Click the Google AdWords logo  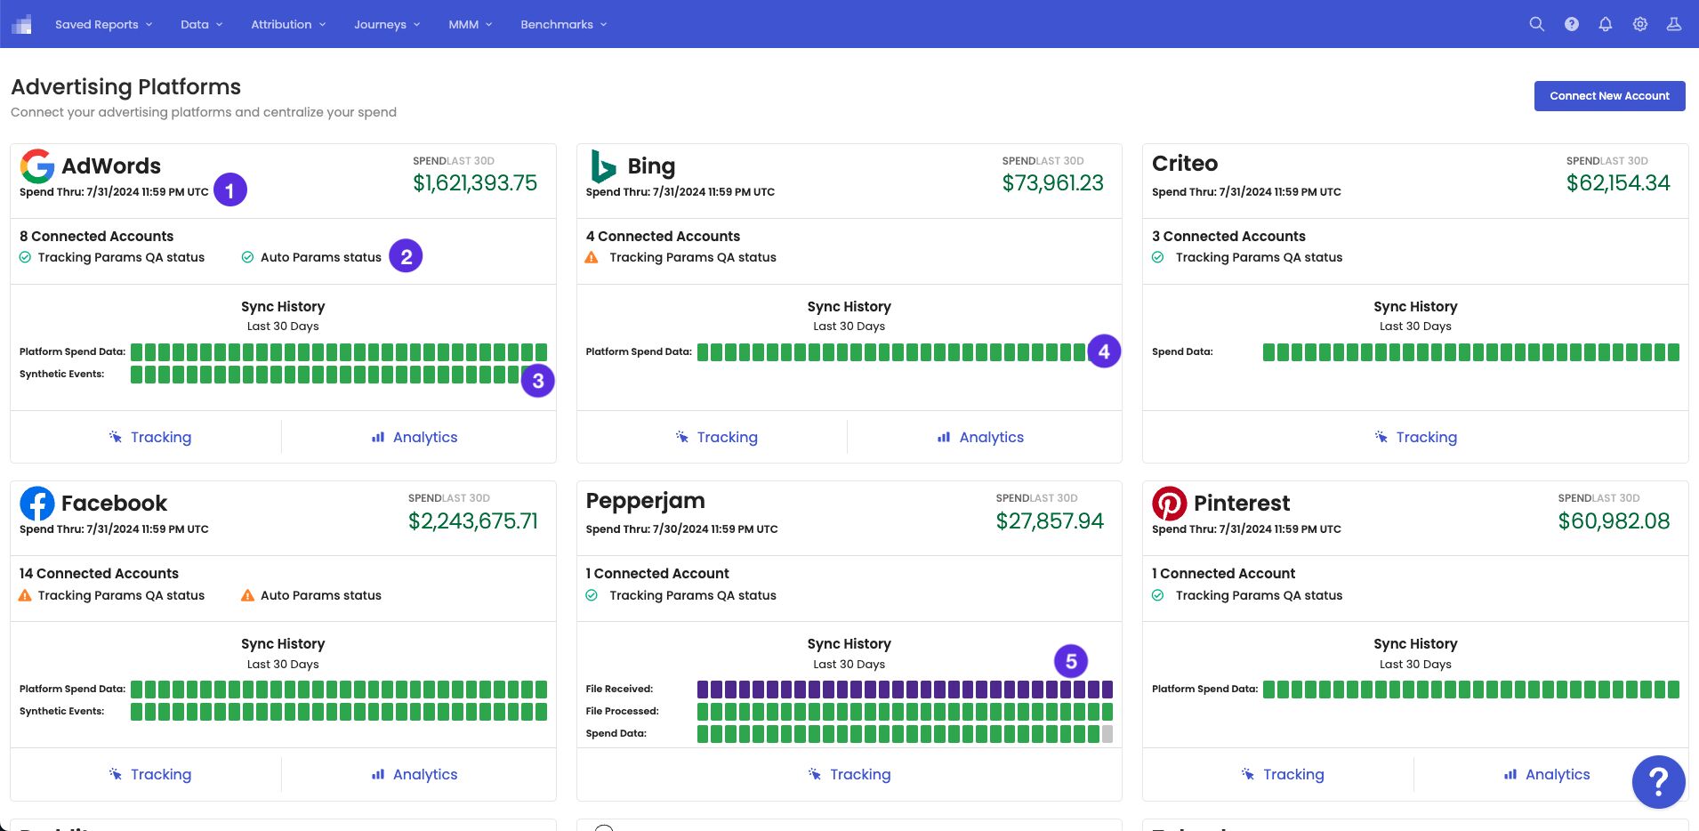click(x=37, y=166)
